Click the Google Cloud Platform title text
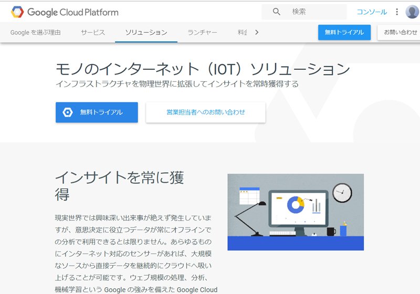This screenshot has width=420, height=294. tap(73, 12)
